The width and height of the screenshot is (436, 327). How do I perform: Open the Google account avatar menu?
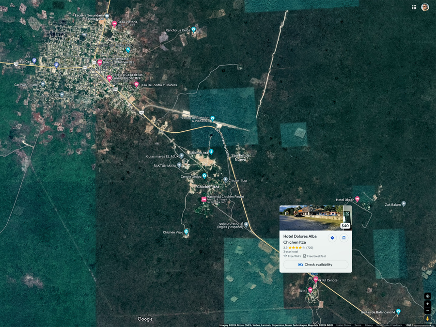pos(424,7)
